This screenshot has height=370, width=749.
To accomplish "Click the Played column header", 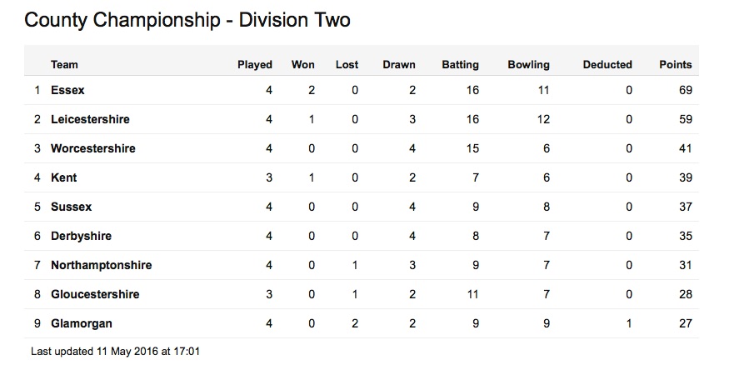I will (x=255, y=65).
